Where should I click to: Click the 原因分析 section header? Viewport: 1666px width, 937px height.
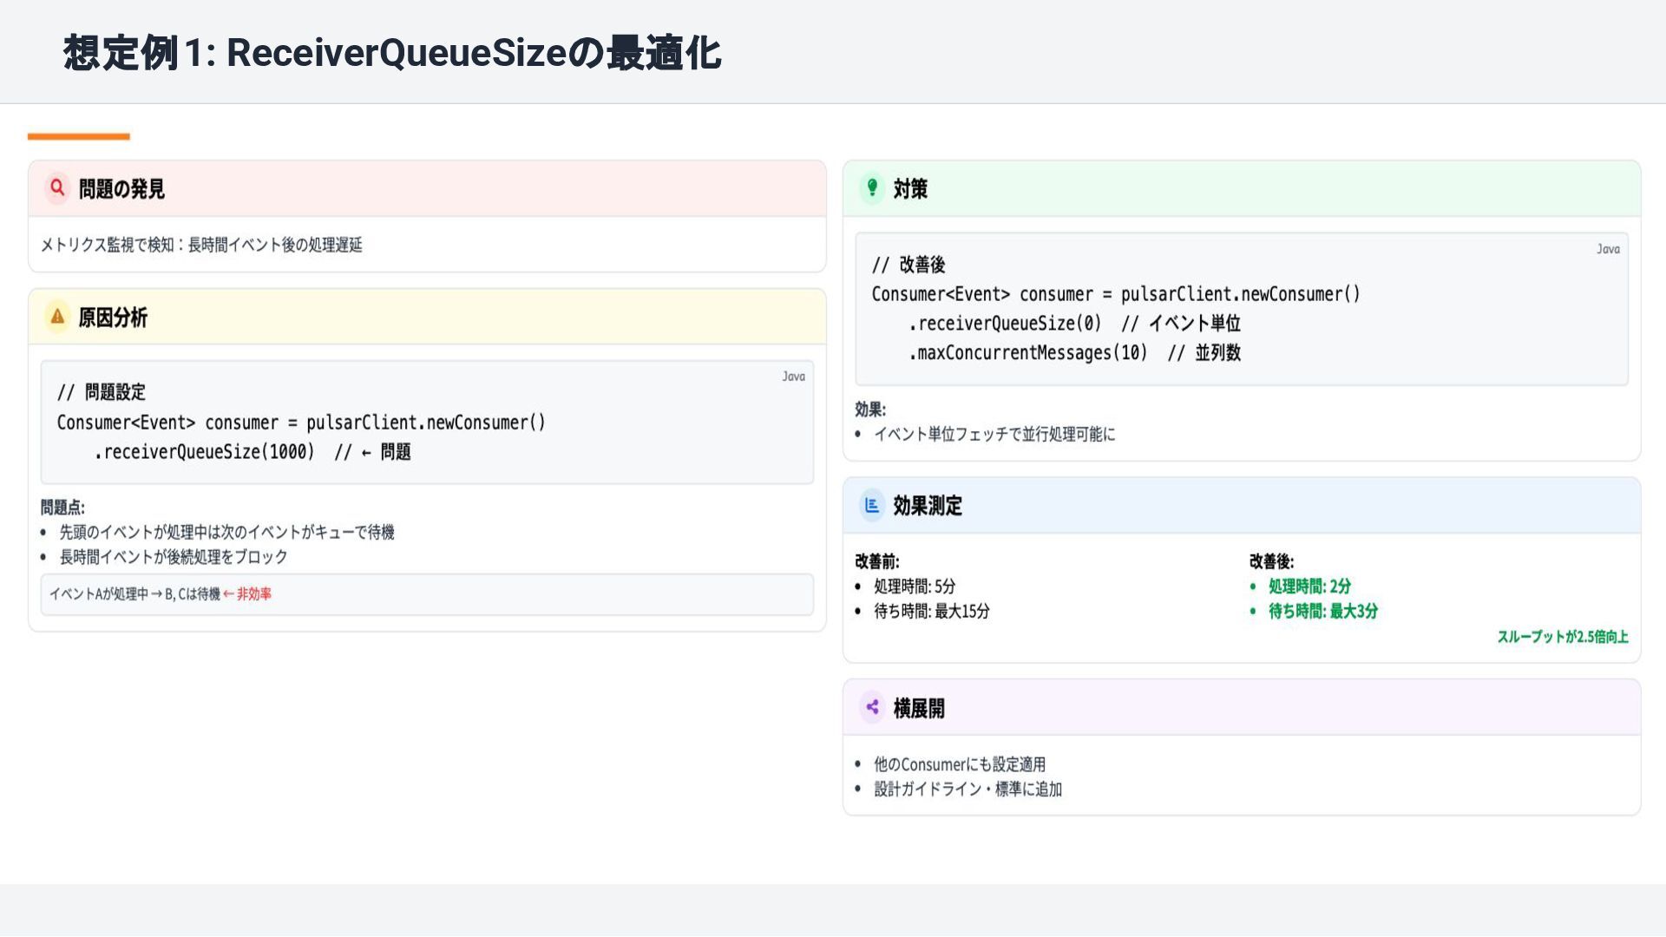[113, 318]
